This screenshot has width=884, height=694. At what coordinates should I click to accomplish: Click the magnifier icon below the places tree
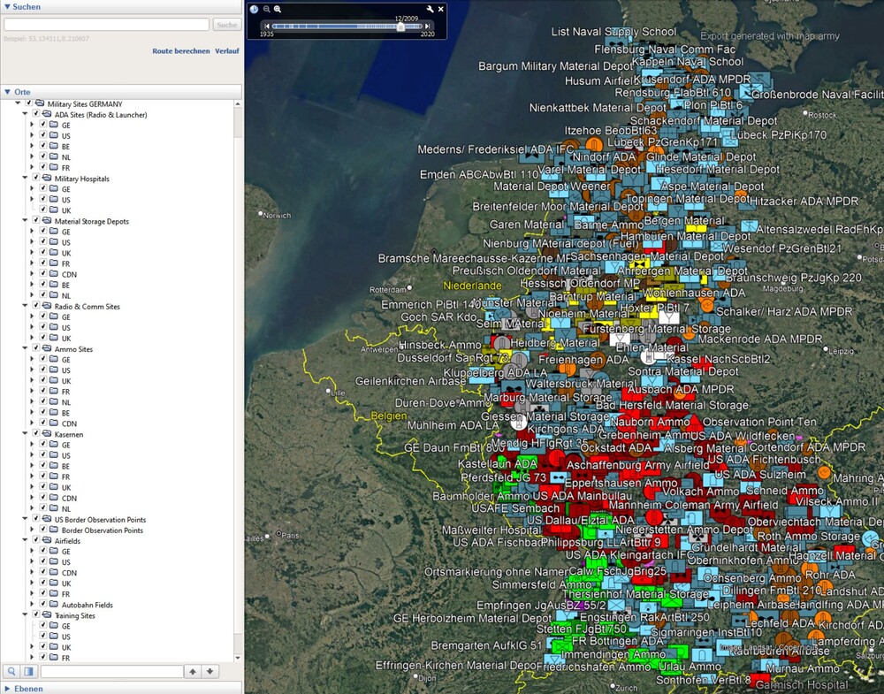11,671
